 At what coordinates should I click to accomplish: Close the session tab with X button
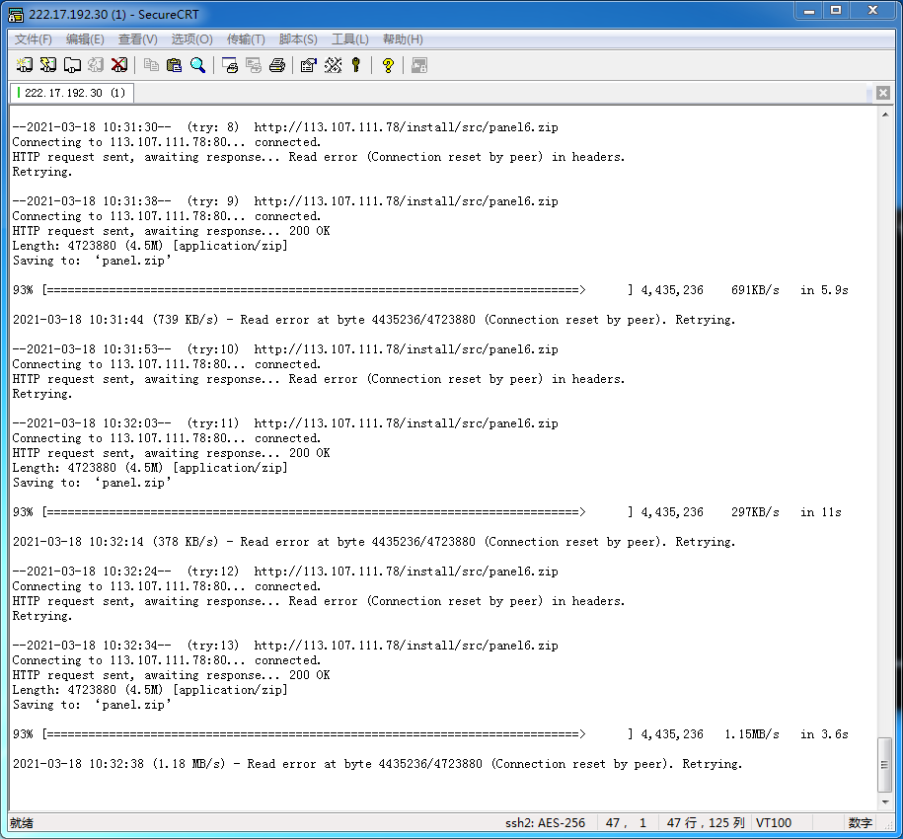883,93
